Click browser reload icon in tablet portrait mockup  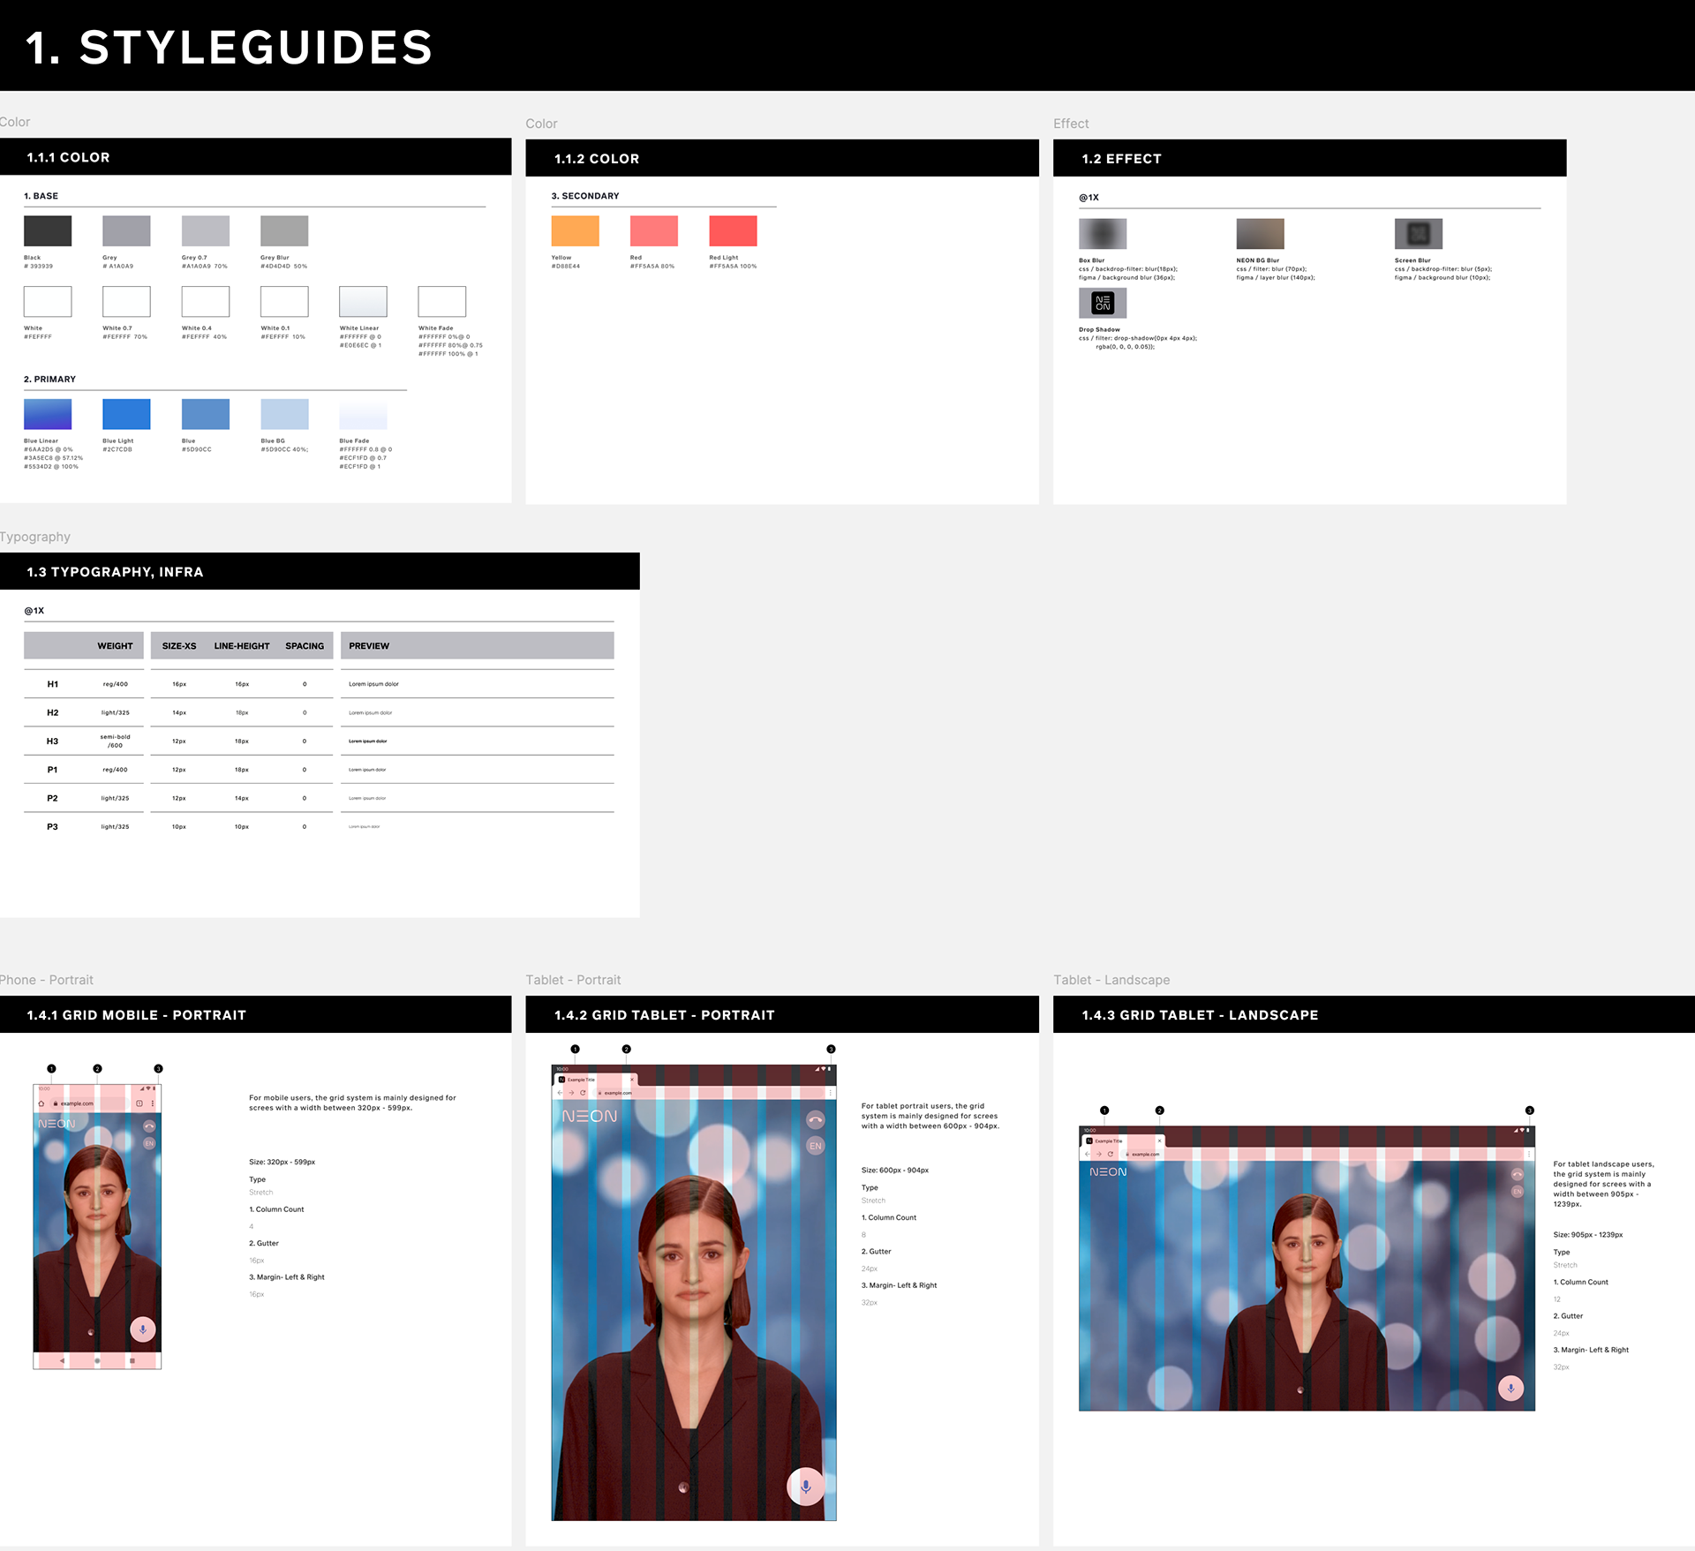[x=583, y=1093]
